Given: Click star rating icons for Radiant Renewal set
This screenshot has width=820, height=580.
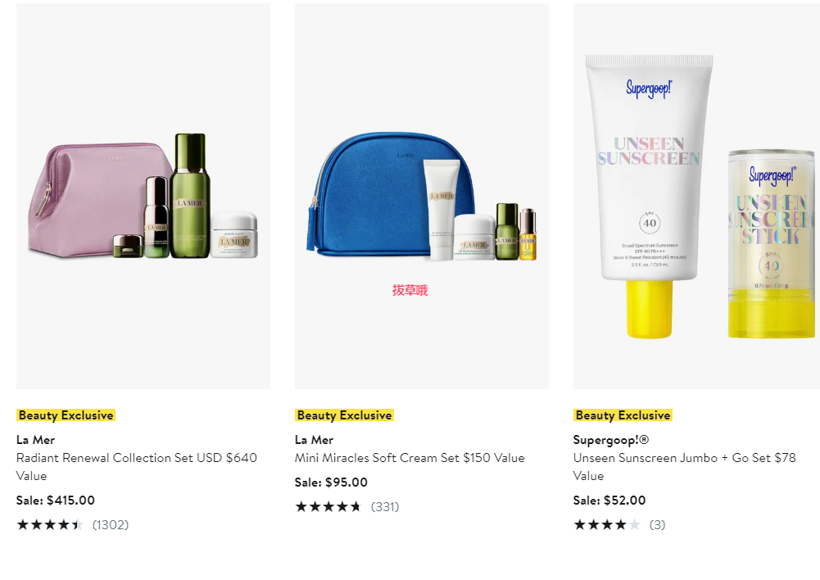Looking at the screenshot, I should [x=50, y=524].
